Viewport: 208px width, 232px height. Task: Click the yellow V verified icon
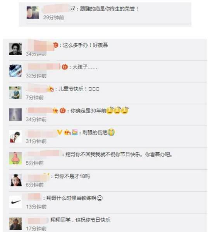60,132
